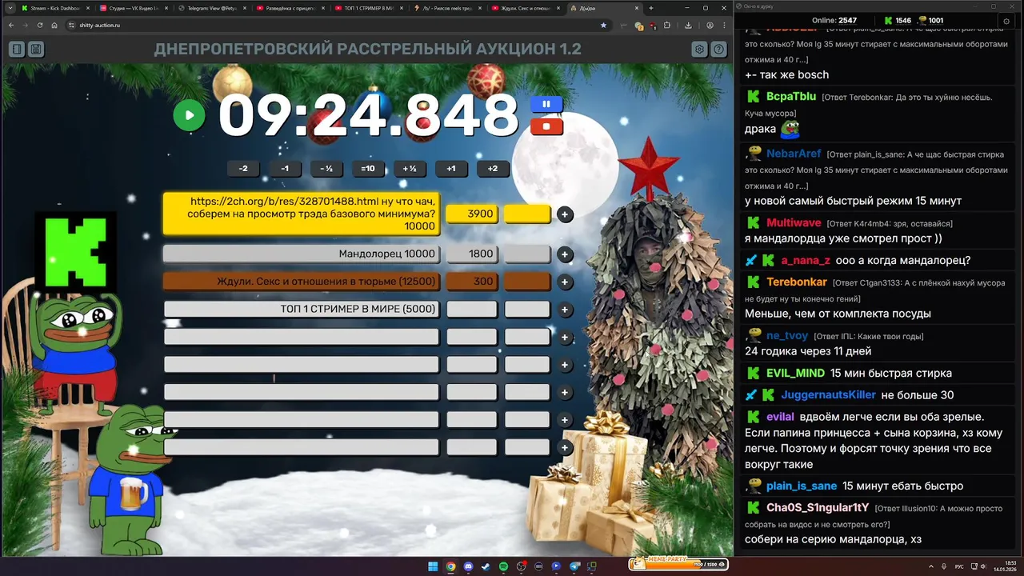
Task: Reload the shitty-auction.ru page
Action: [x=39, y=25]
